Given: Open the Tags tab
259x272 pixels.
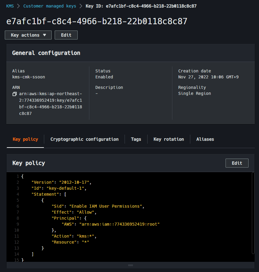Looking at the screenshot, I should pyautogui.click(x=136, y=139).
